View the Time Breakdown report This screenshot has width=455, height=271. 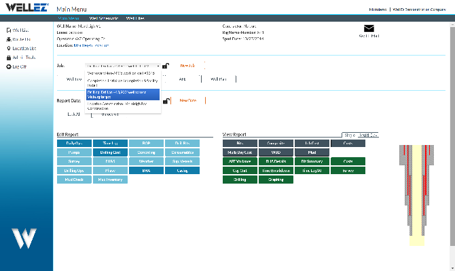click(276, 171)
